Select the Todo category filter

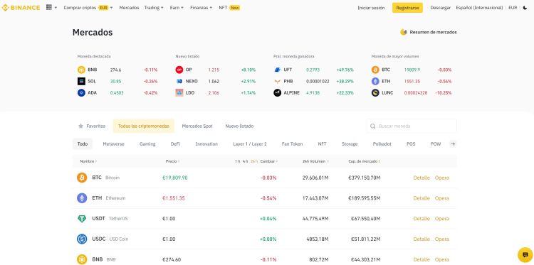[x=83, y=144]
